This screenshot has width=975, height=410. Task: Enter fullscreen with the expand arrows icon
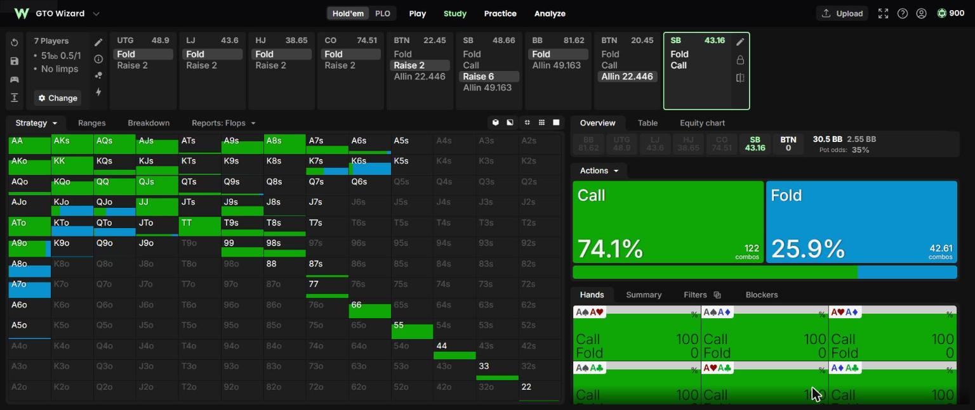tap(883, 13)
